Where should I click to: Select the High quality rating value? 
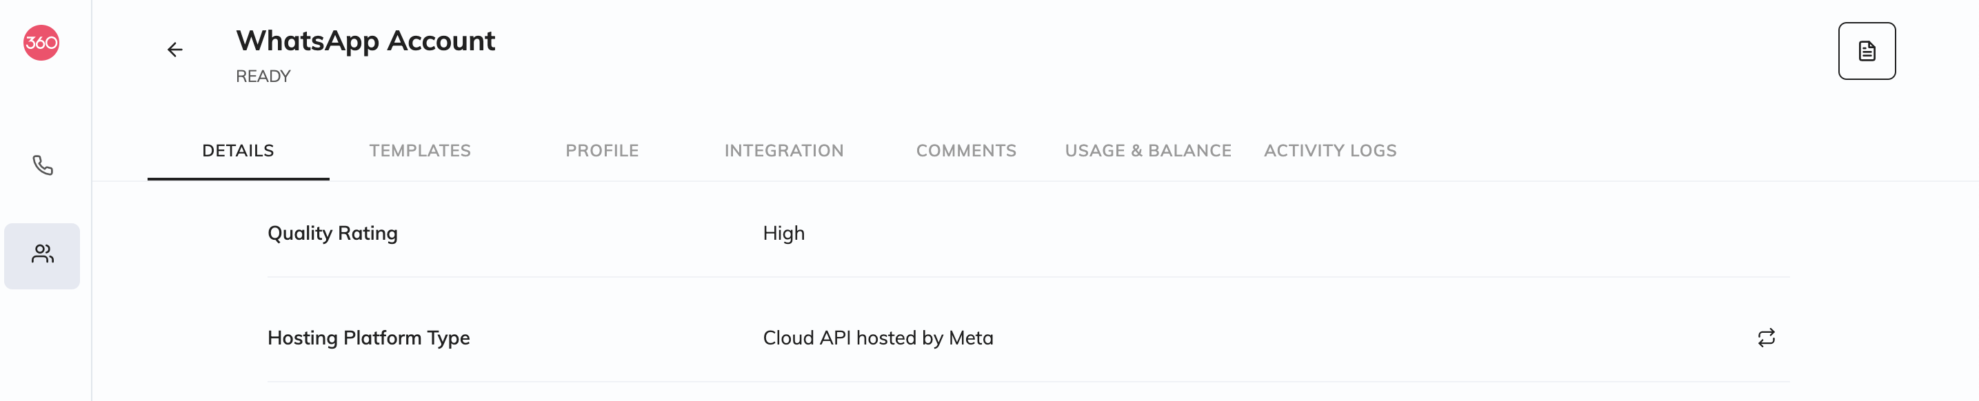tap(783, 234)
